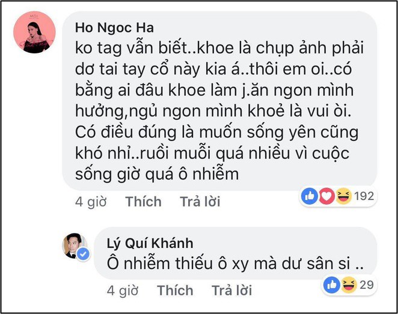Click Lý Quí Khánh's reply text bubble
The image size is (398, 314).
236,253
